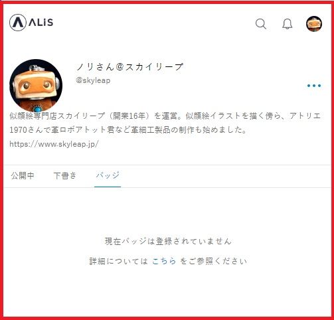Switch to the 下書き tab
This screenshot has height=320, width=334.
[65, 175]
